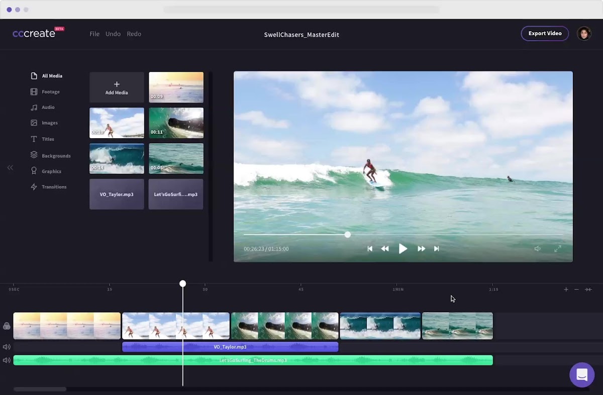Open the Graphics category
Image resolution: width=603 pixels, height=395 pixels.
tap(46, 171)
